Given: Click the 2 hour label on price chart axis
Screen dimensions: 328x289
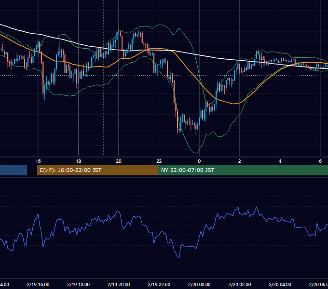Looking at the screenshot, I should pyautogui.click(x=240, y=161).
